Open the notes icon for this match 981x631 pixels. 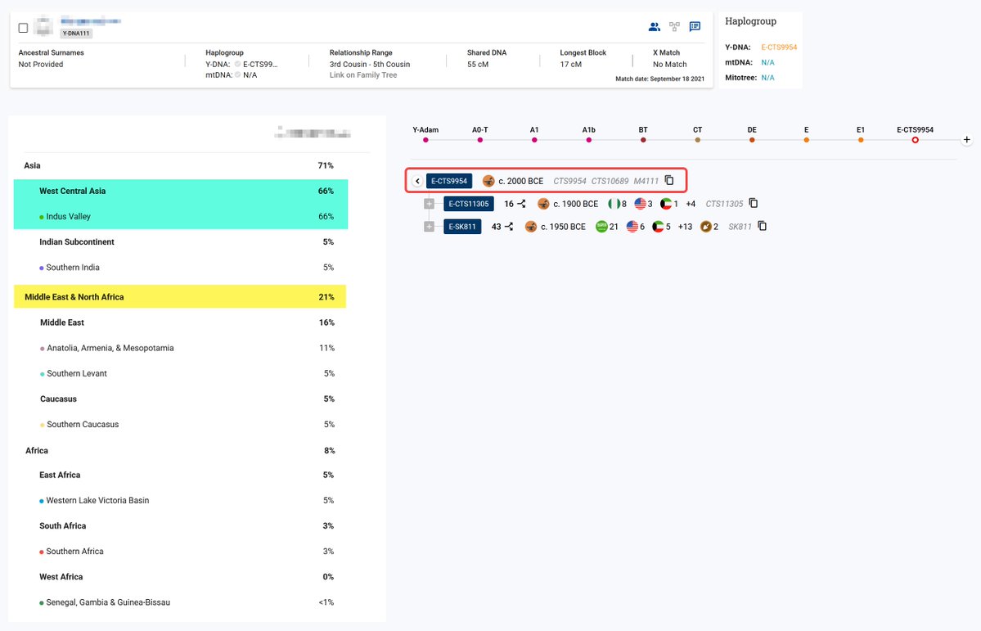(695, 27)
